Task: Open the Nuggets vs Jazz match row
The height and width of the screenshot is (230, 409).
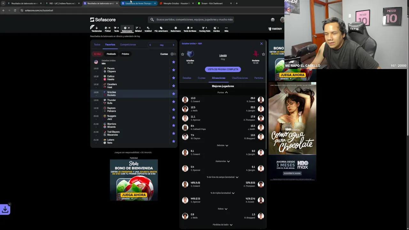Action: pos(134,118)
